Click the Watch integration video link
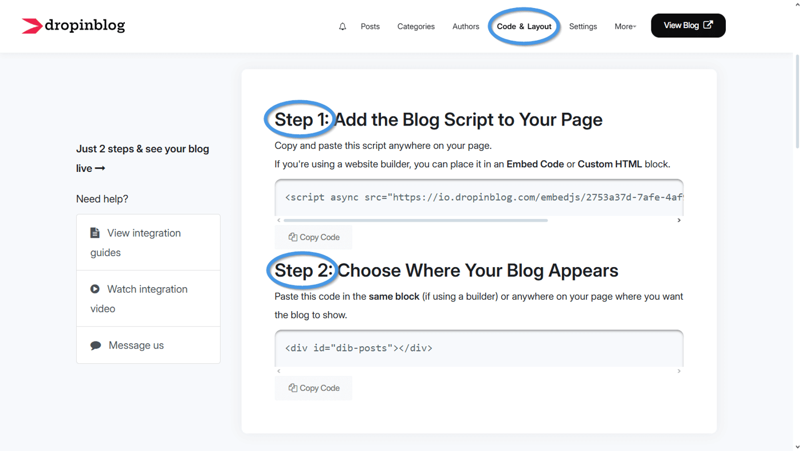 (147, 289)
